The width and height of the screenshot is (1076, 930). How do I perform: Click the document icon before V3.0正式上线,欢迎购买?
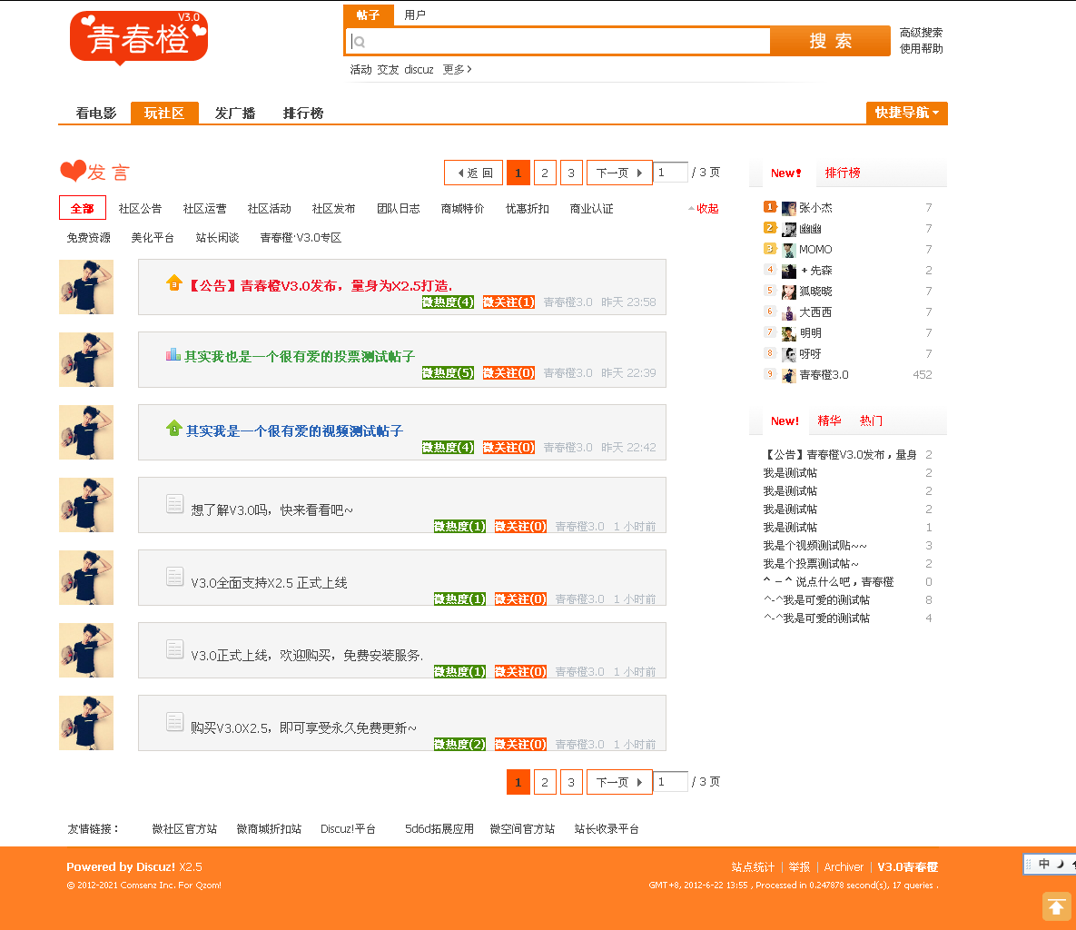coord(175,649)
